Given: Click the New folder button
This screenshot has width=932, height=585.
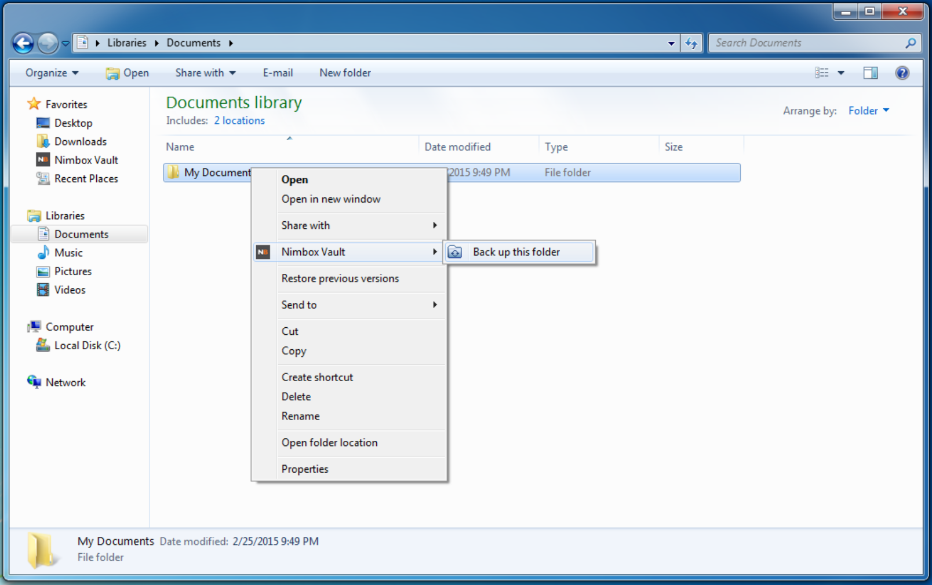Looking at the screenshot, I should (x=345, y=72).
